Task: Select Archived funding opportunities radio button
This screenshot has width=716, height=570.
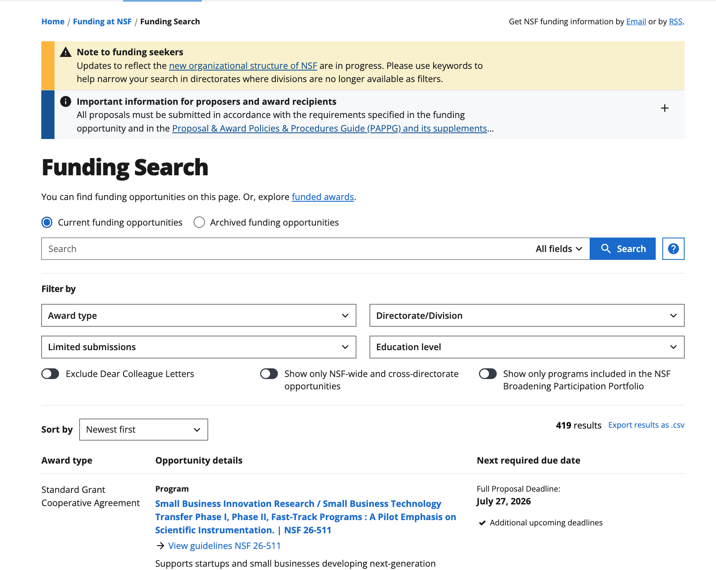Action: click(x=199, y=222)
